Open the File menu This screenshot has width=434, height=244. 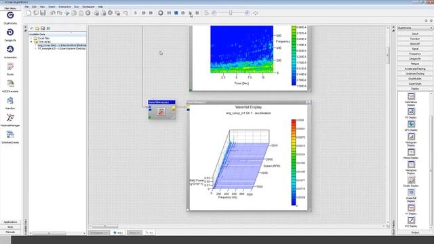26,7
